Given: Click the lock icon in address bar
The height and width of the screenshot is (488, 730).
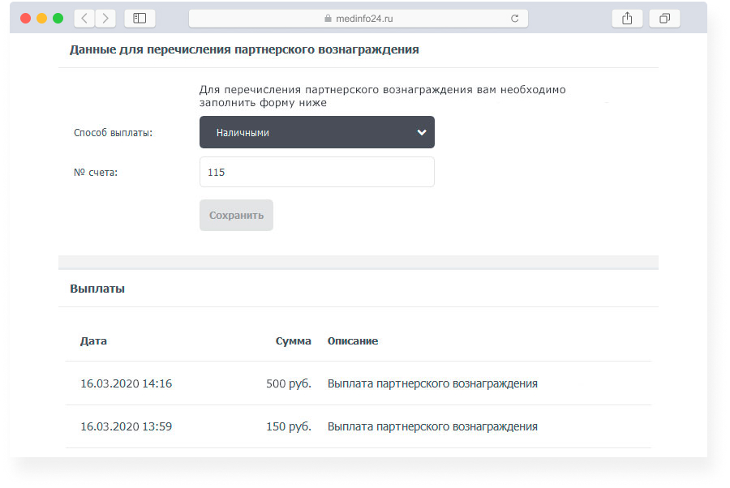Looking at the screenshot, I should (x=328, y=18).
